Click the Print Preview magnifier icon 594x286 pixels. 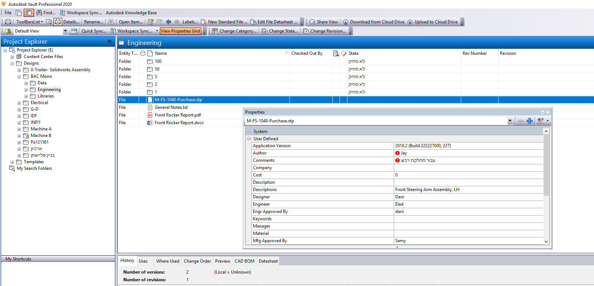click(49, 22)
